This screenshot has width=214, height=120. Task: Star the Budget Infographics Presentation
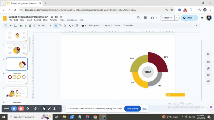point(52,17)
